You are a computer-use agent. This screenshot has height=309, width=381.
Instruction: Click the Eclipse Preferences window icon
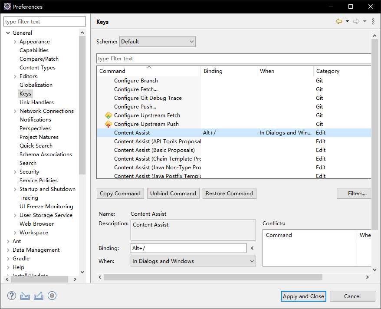(7, 7)
